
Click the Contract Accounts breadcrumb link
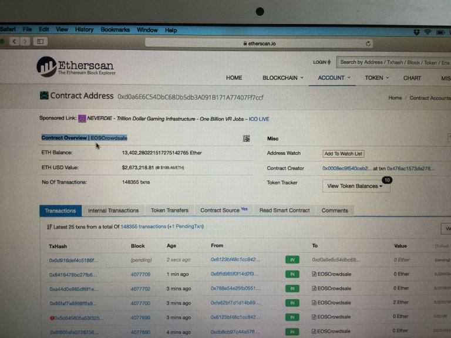[x=430, y=98]
